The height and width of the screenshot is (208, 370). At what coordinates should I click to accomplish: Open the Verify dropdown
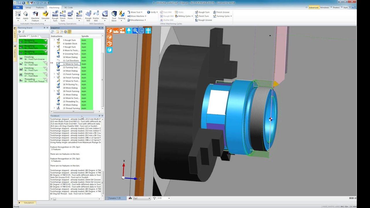tap(152, 12)
